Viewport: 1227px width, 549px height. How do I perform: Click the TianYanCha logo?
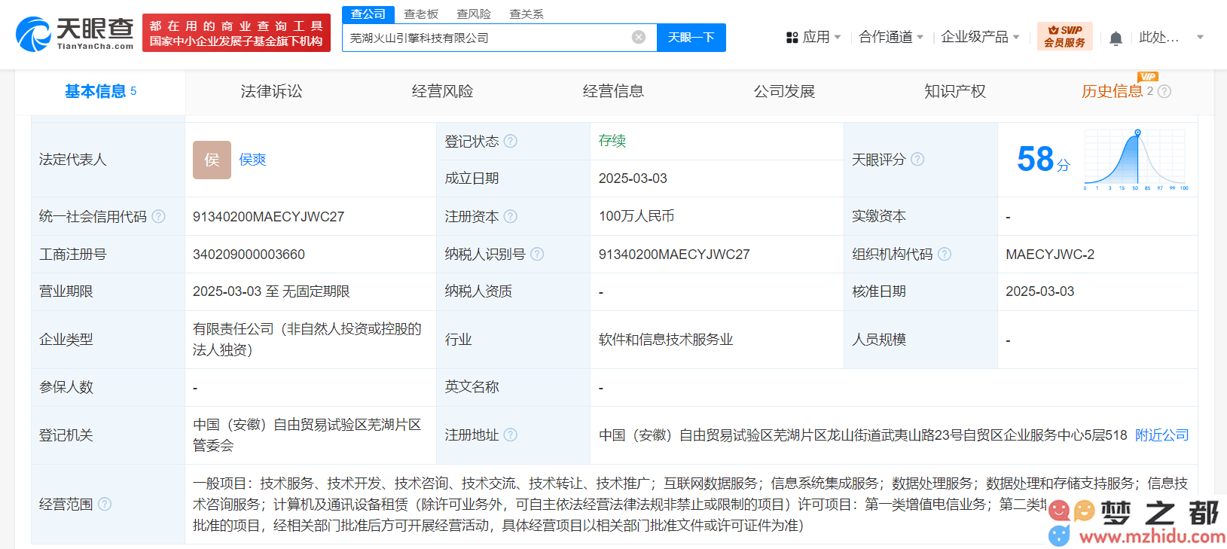[x=75, y=34]
